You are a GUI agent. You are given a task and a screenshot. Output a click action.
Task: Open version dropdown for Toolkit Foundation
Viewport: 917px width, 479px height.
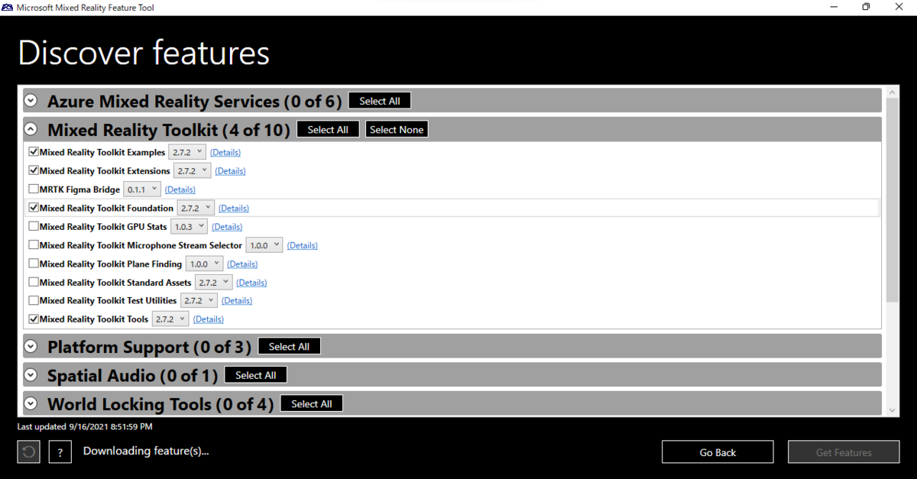[196, 208]
